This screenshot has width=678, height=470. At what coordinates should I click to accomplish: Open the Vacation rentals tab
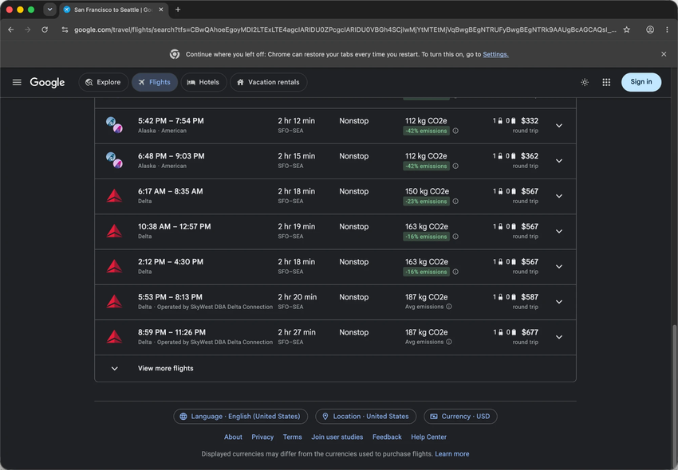269,82
